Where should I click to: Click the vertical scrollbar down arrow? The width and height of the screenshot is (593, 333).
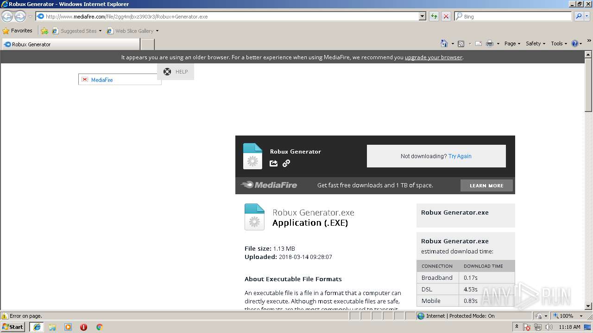588,306
